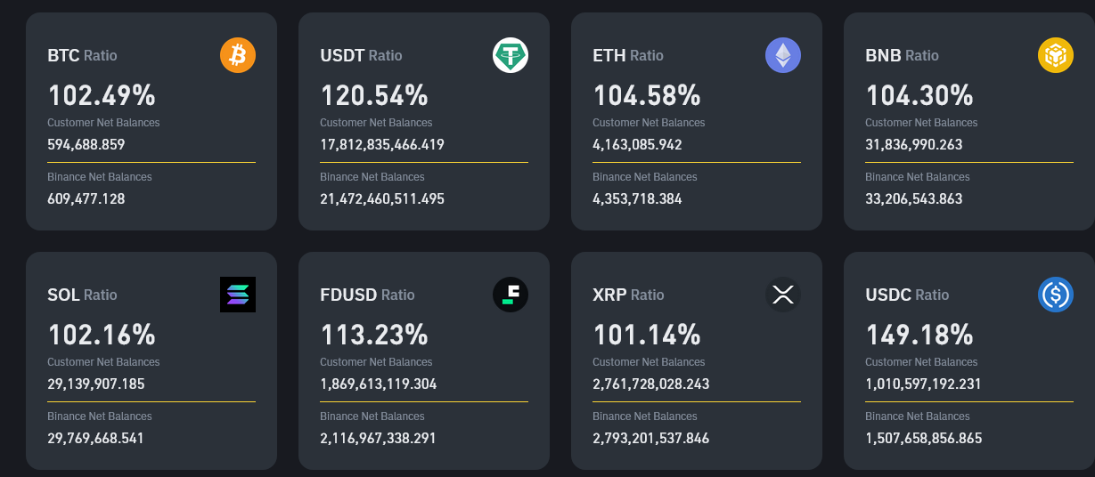
Task: Click USDC Binance Net Balances amount
Action: [x=923, y=438]
